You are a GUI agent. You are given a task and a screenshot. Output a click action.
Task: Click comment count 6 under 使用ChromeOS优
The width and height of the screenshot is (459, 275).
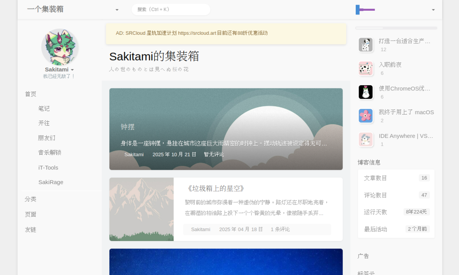tap(382, 97)
